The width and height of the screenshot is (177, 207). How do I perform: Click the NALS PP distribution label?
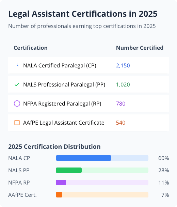tap(19, 171)
